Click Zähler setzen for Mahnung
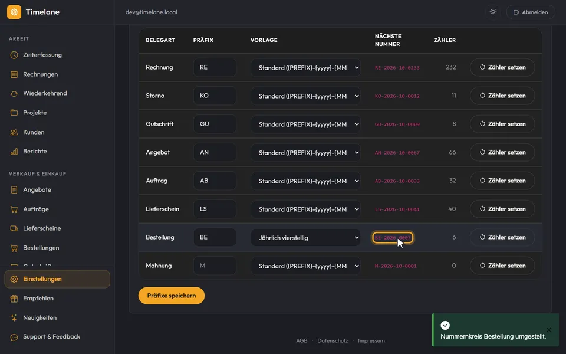Image resolution: width=566 pixels, height=354 pixels. 502,265
